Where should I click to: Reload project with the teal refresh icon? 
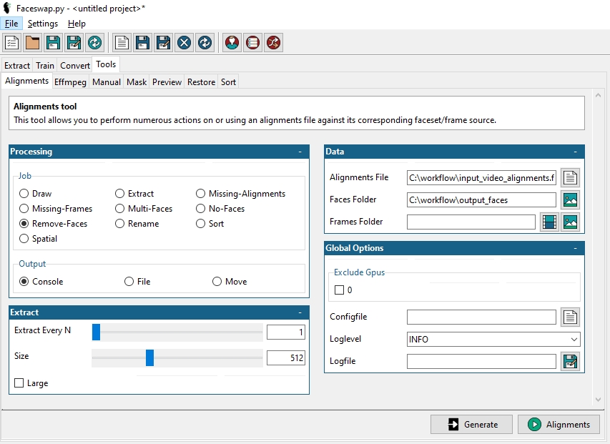tap(94, 42)
